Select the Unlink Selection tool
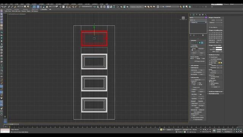Screen dimensions: 243x137 [x=12, y=7]
